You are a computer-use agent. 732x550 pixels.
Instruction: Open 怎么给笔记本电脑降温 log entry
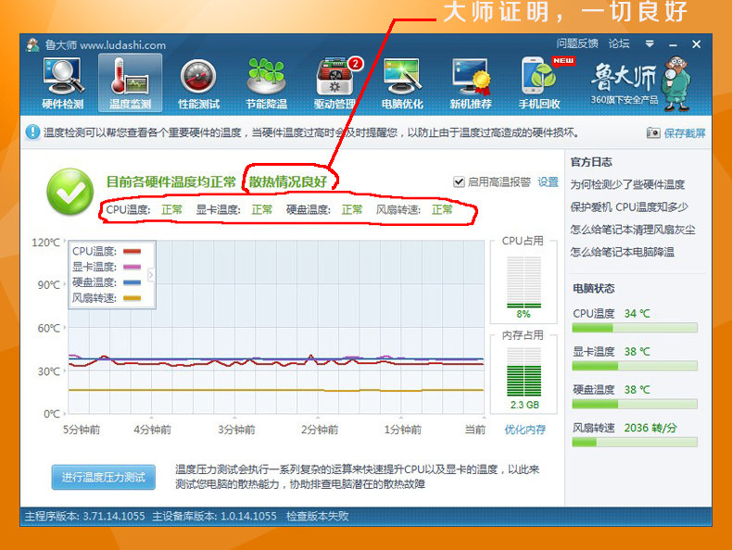click(623, 253)
